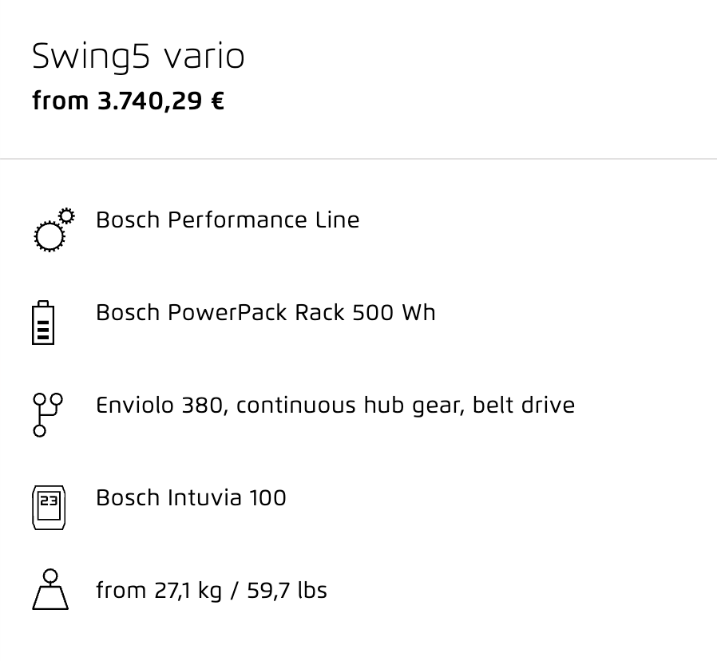Select the 27,1 kg weight text

point(188,591)
